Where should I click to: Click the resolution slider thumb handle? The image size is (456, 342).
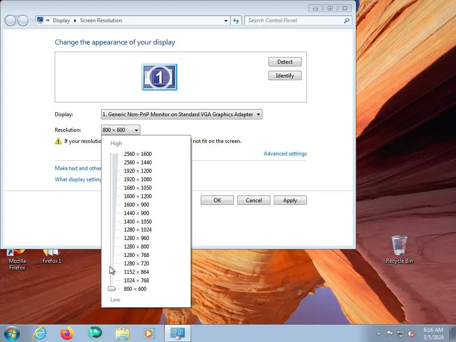pos(112,289)
